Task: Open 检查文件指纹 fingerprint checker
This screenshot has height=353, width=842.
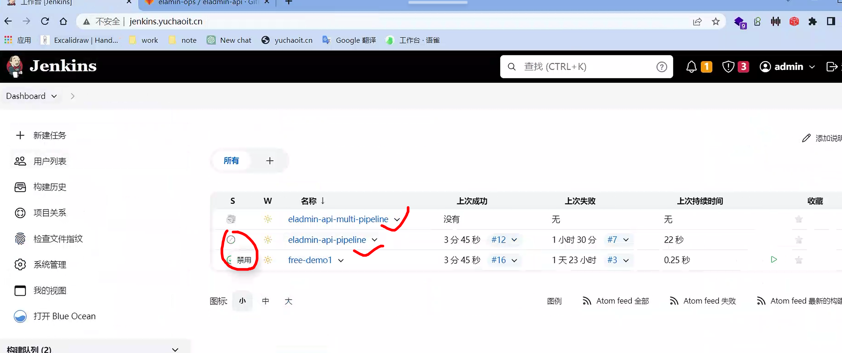Action: 58,238
